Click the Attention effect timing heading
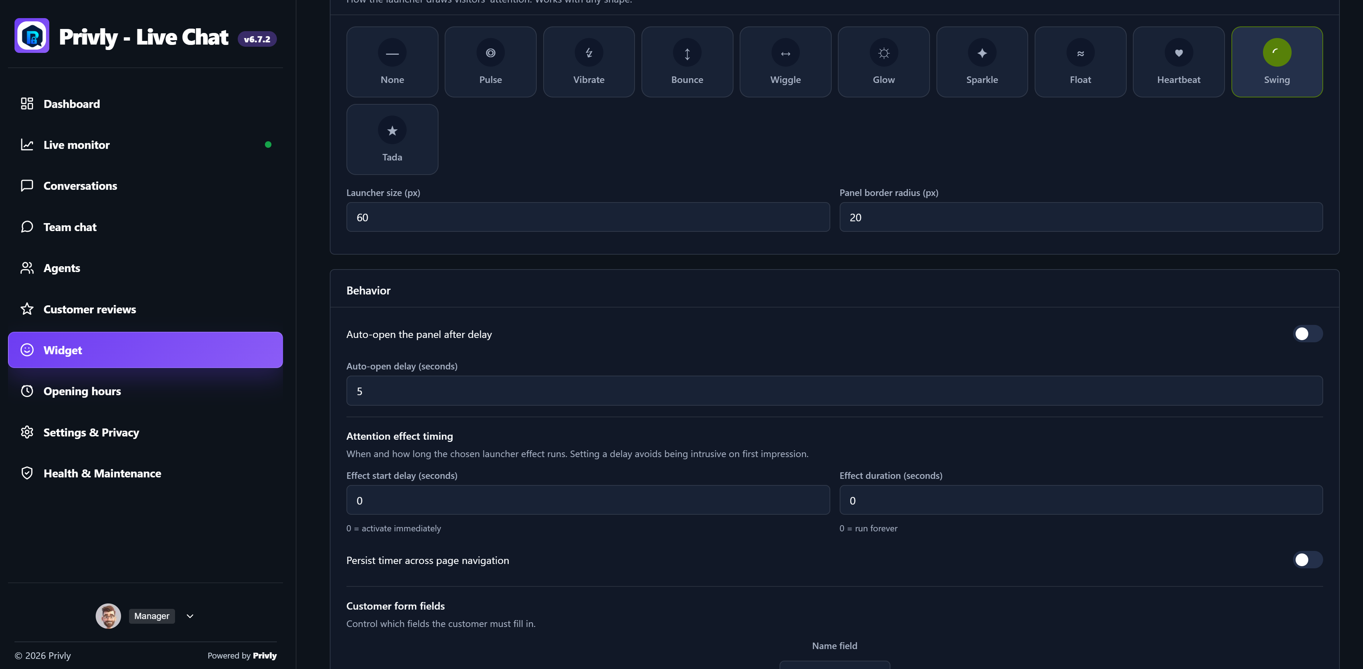The height and width of the screenshot is (669, 1363). click(399, 436)
